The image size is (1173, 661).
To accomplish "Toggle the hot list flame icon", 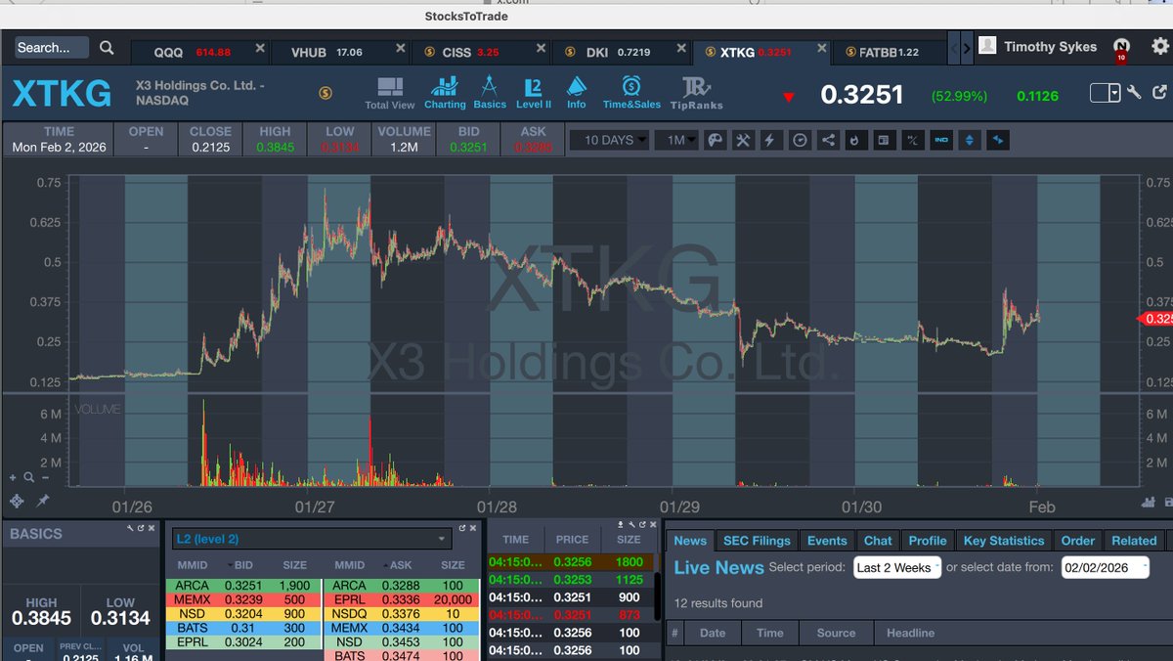I will coord(855,140).
